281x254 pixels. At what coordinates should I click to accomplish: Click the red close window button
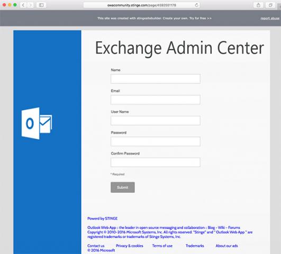tap(4, 5)
